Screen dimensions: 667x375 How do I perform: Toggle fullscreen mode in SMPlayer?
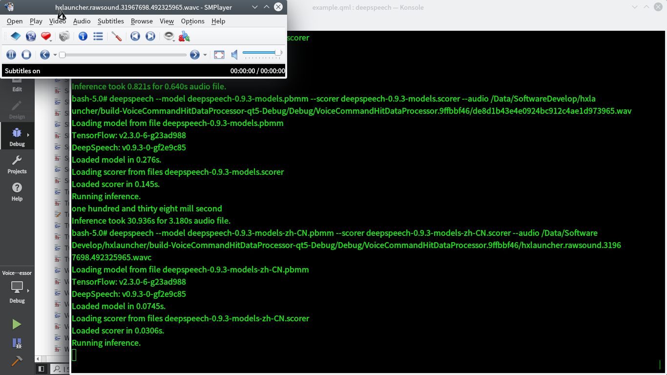[x=219, y=55]
